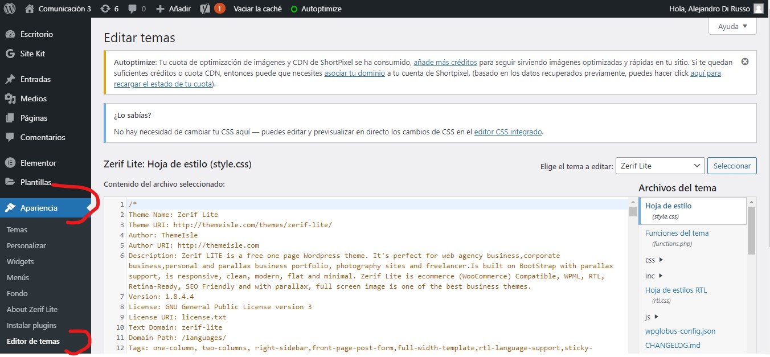
Task: Click Vaciar la caché in admin bar
Action: (x=257, y=9)
